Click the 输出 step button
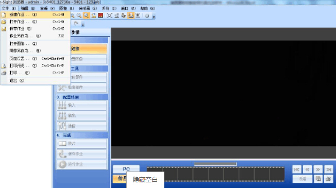This screenshot has height=188, width=336. (81, 115)
